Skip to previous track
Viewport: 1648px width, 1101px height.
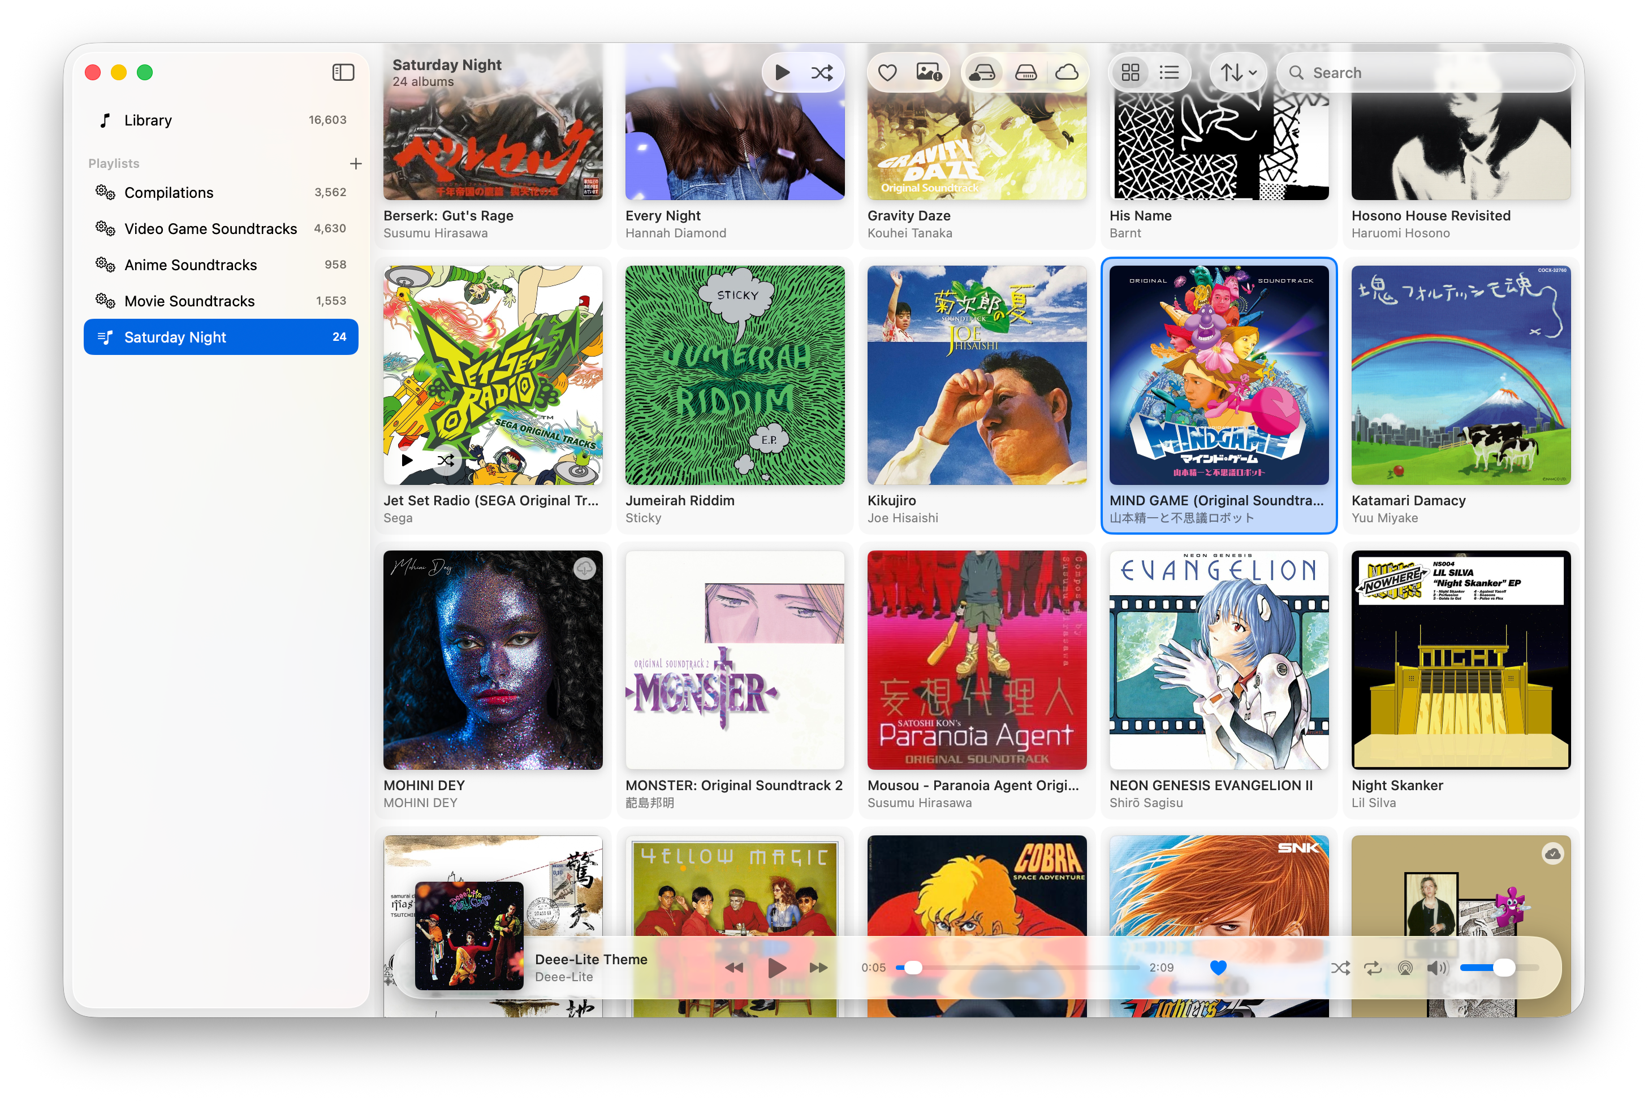coord(734,968)
